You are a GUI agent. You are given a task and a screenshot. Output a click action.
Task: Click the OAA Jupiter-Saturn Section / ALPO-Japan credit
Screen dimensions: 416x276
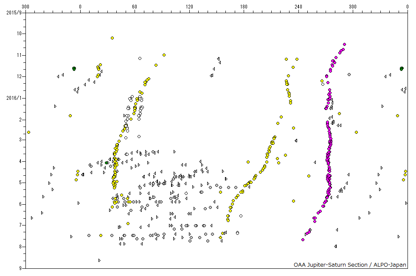(350, 265)
